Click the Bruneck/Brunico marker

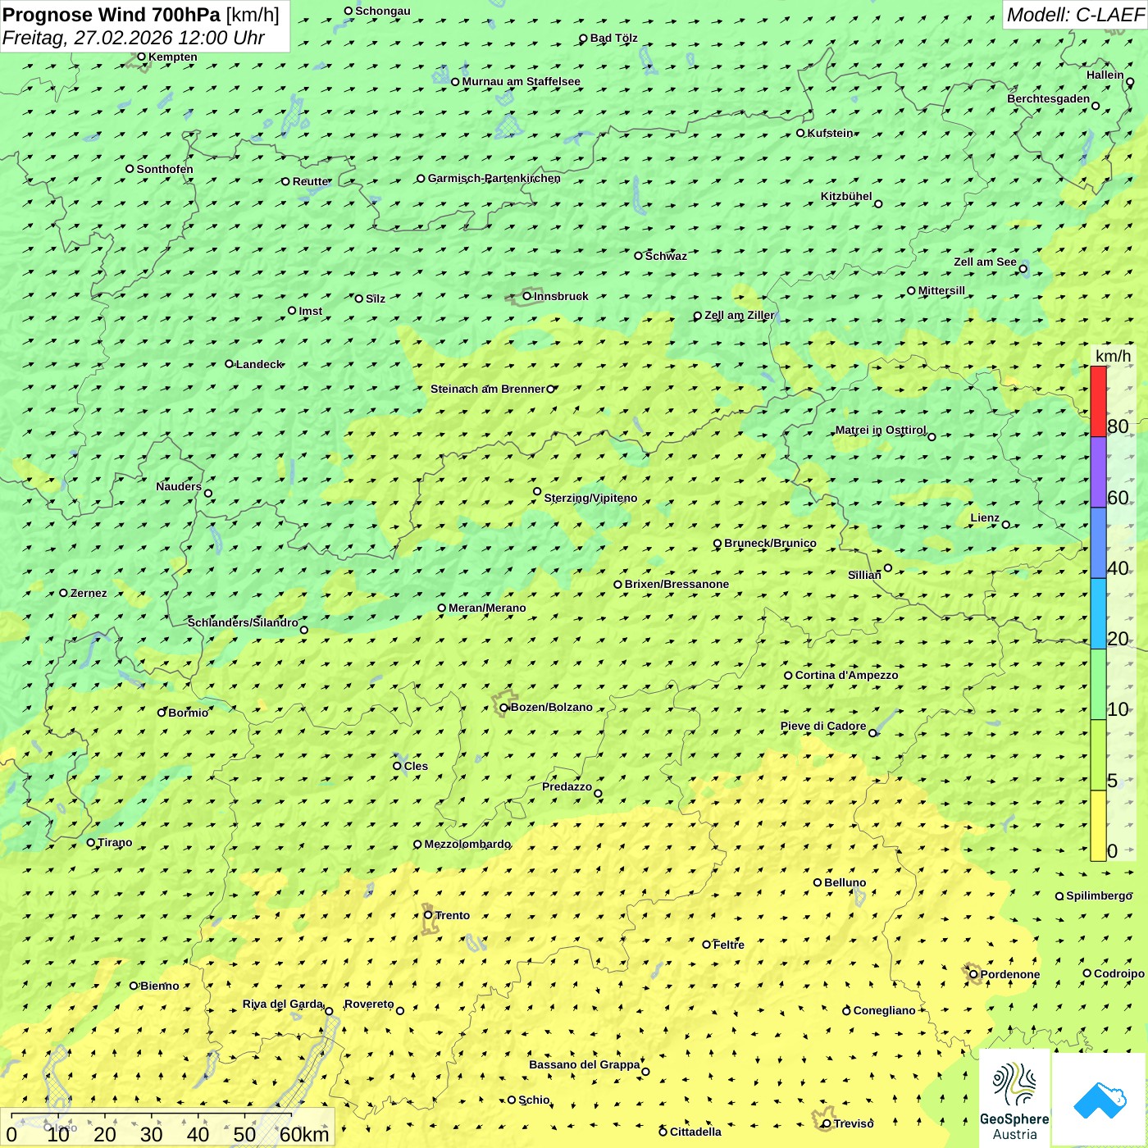(717, 544)
